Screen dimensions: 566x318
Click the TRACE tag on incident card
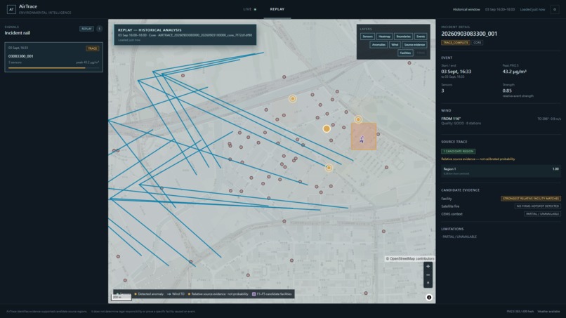click(x=93, y=48)
